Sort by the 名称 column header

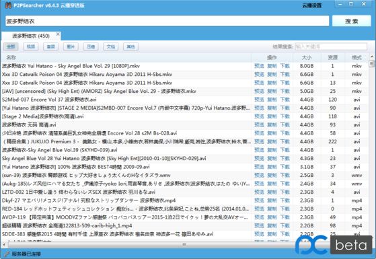tap(11, 58)
